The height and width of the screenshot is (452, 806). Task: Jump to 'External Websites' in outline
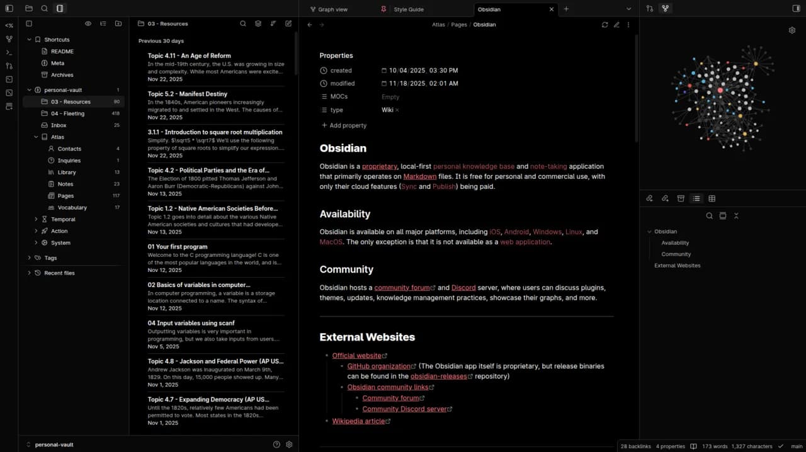point(678,266)
